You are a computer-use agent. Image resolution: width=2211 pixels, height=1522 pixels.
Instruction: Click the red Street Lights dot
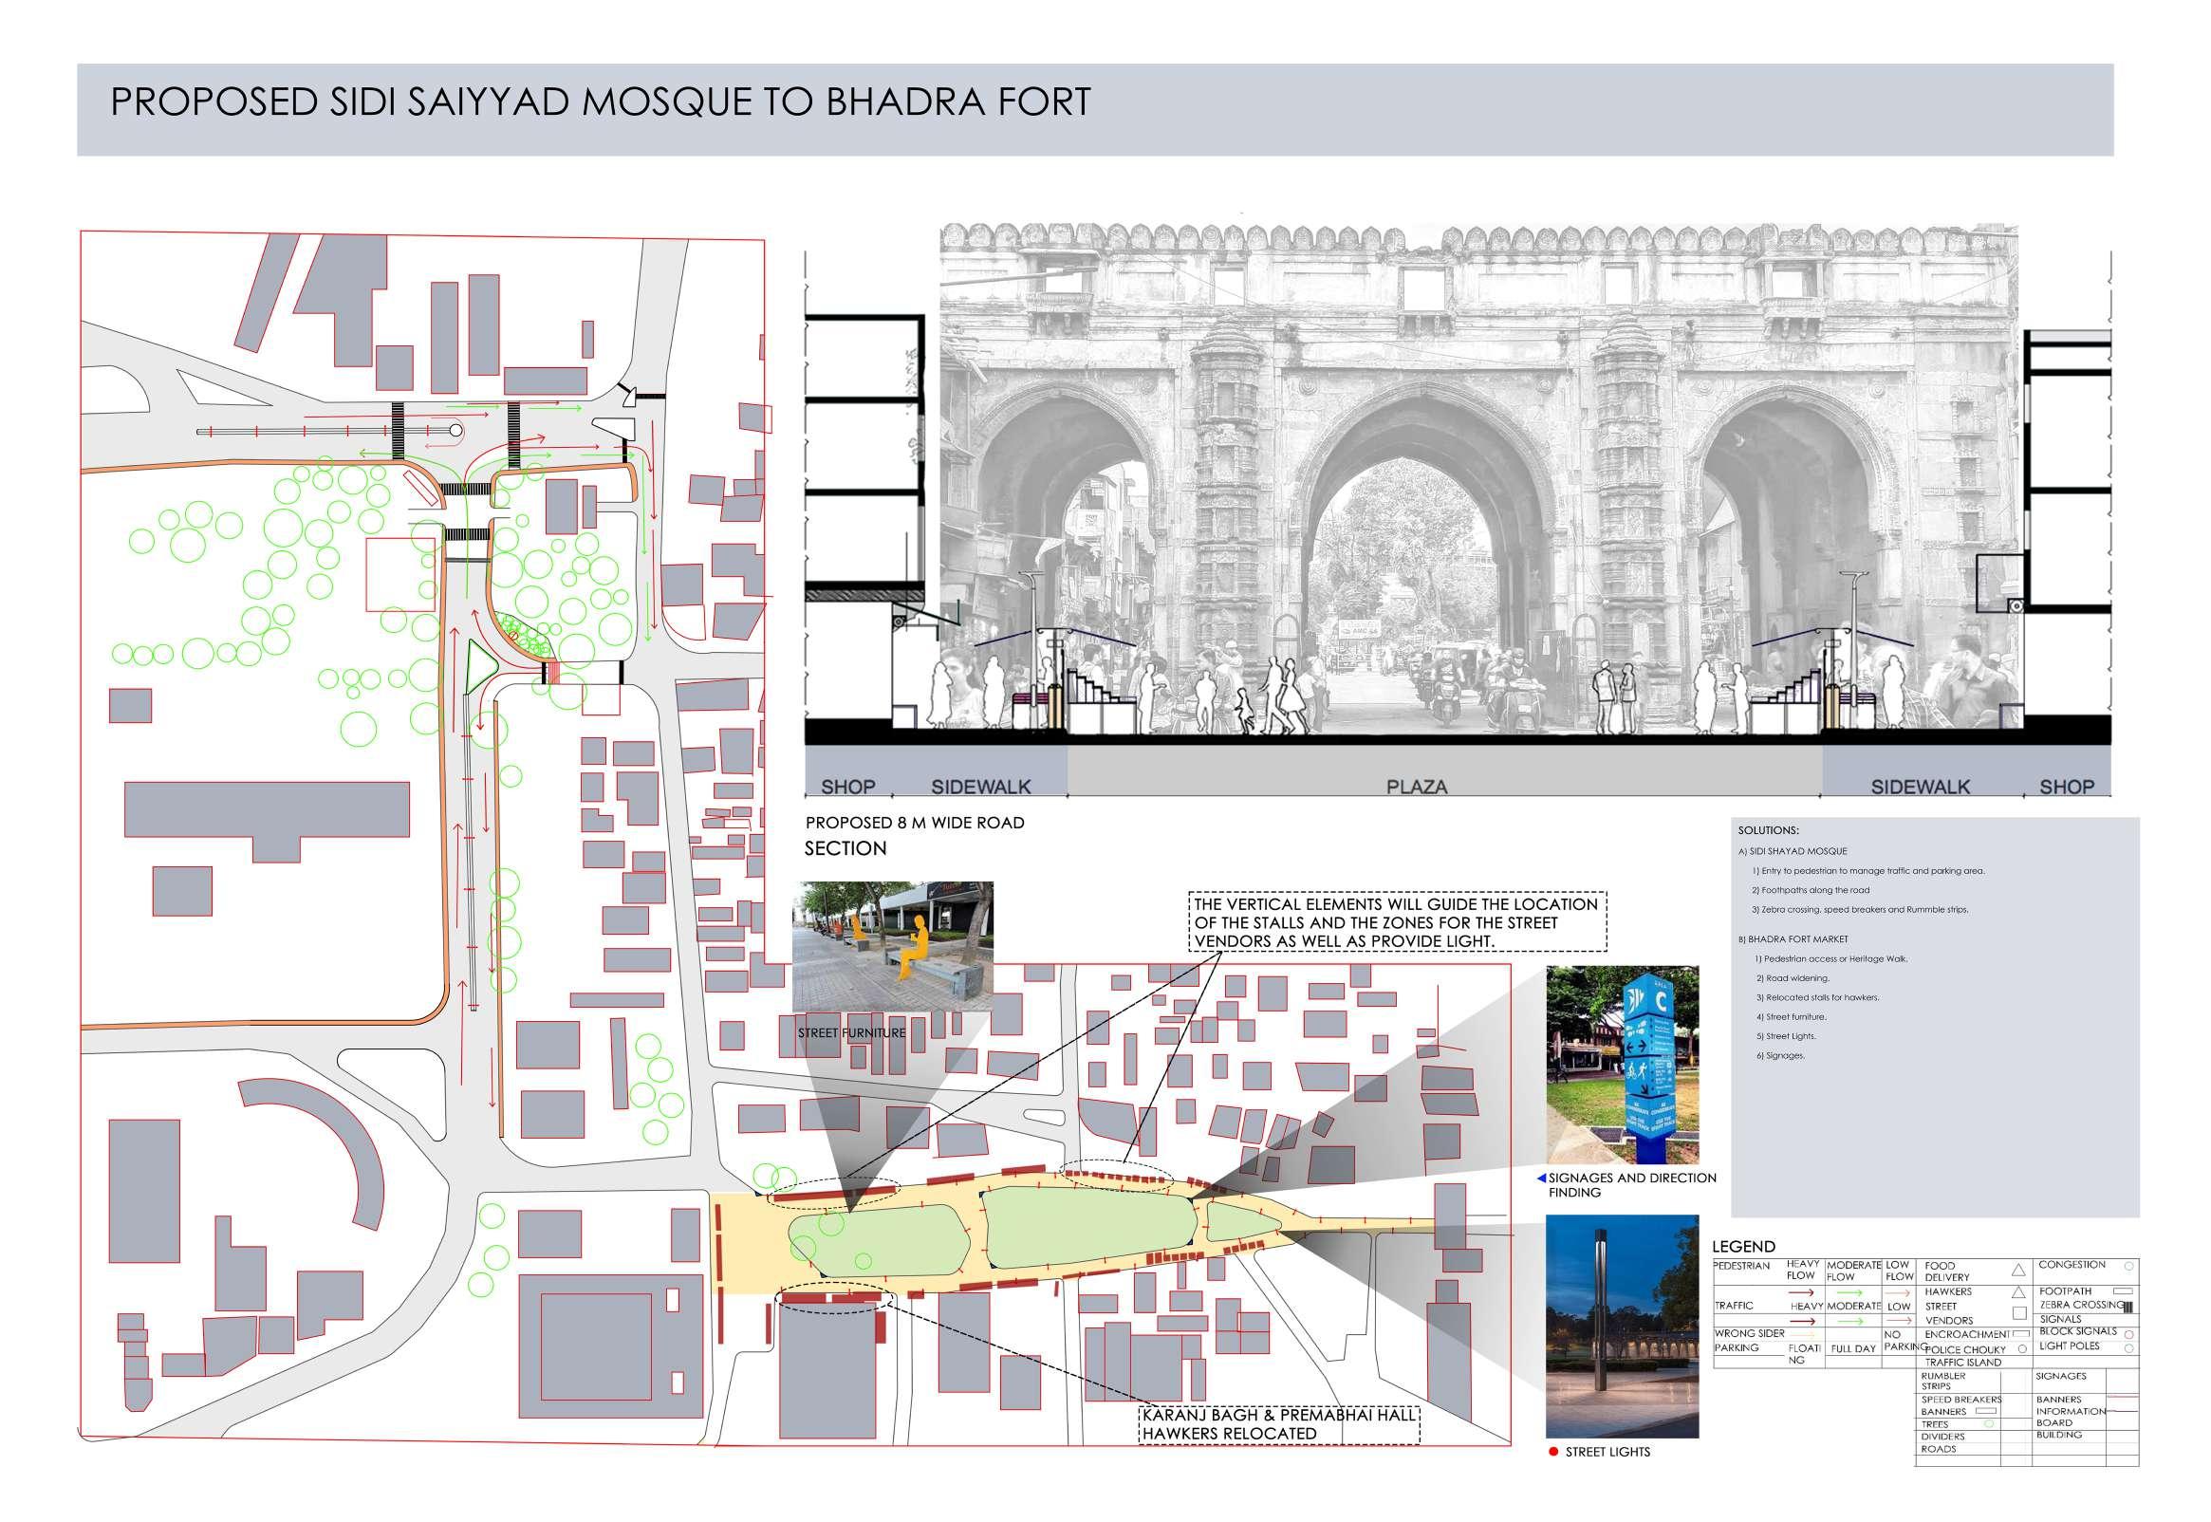[1554, 1452]
